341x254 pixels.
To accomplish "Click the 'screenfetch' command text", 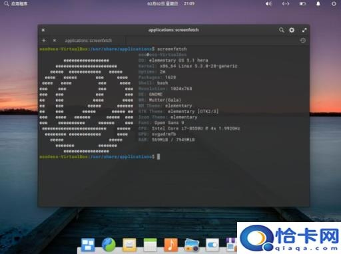I will 172,49.
